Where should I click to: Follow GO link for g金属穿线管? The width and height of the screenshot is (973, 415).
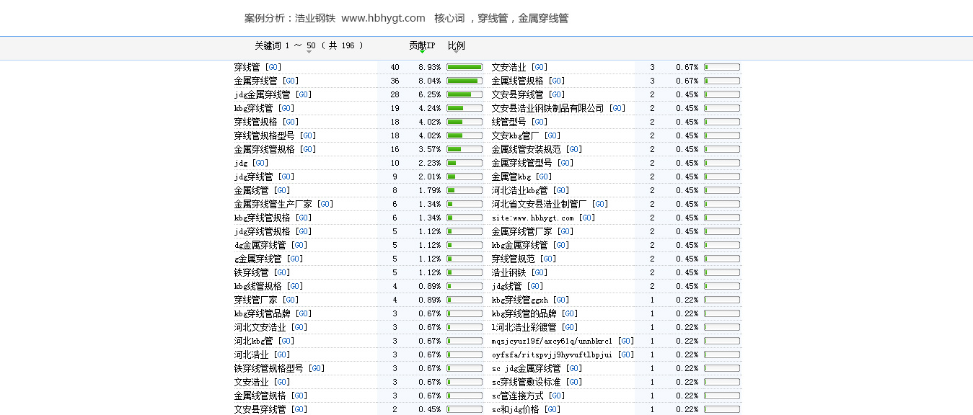294,259
